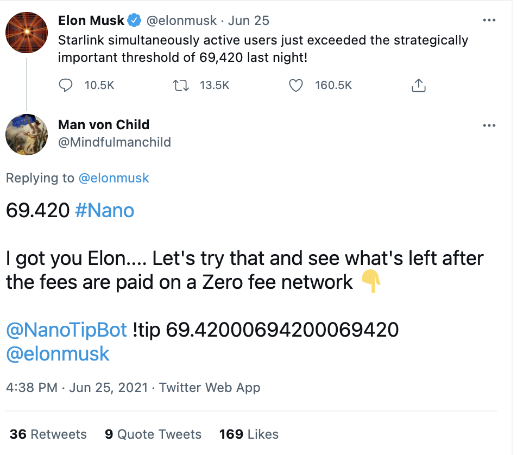Open the three-dot menu on Elon's tweet
Image resolution: width=517 pixels, height=455 pixels.
click(489, 20)
